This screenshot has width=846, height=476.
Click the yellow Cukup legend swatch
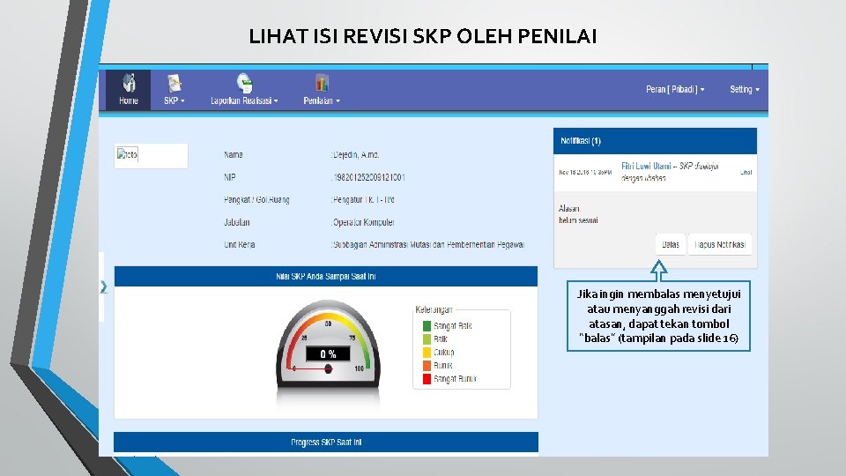[x=427, y=353]
